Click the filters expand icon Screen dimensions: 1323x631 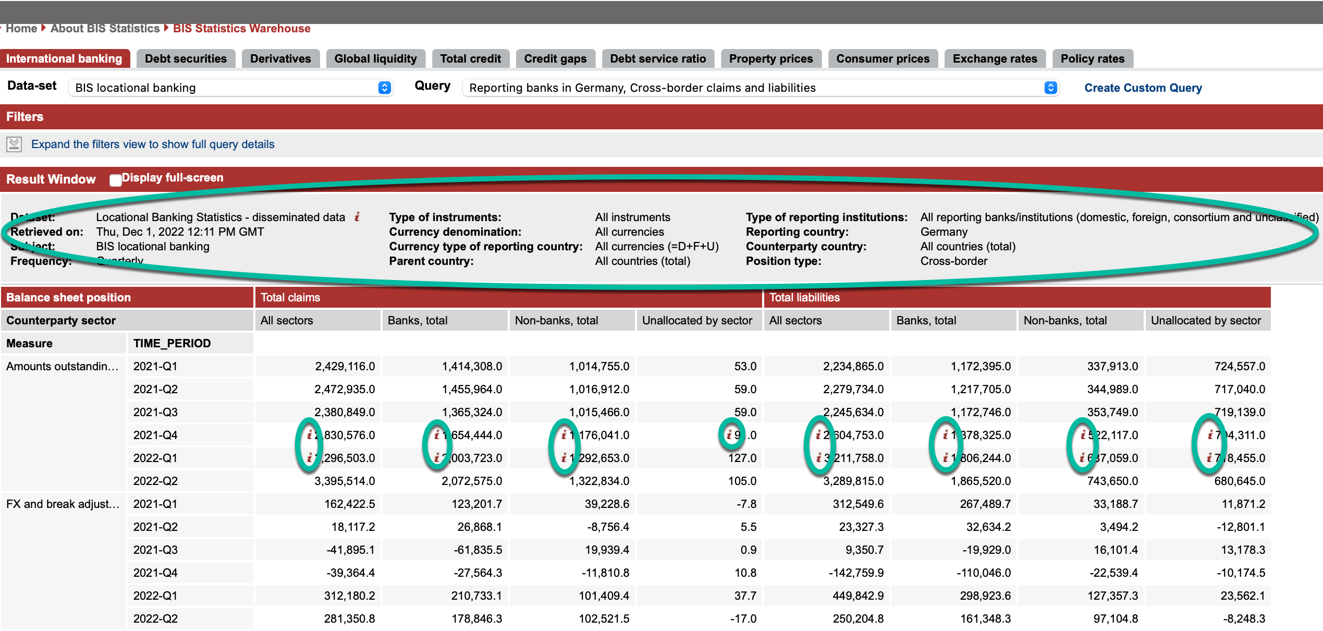pos(14,144)
